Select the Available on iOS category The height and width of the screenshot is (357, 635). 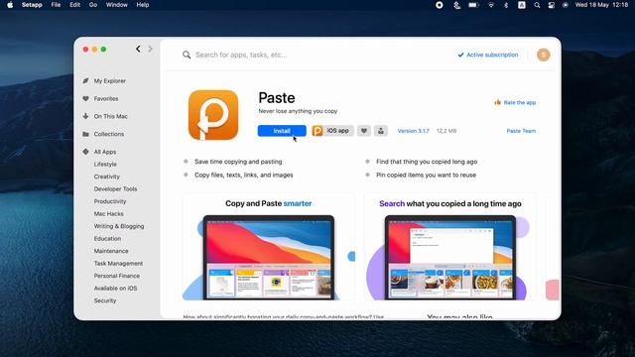115,289
